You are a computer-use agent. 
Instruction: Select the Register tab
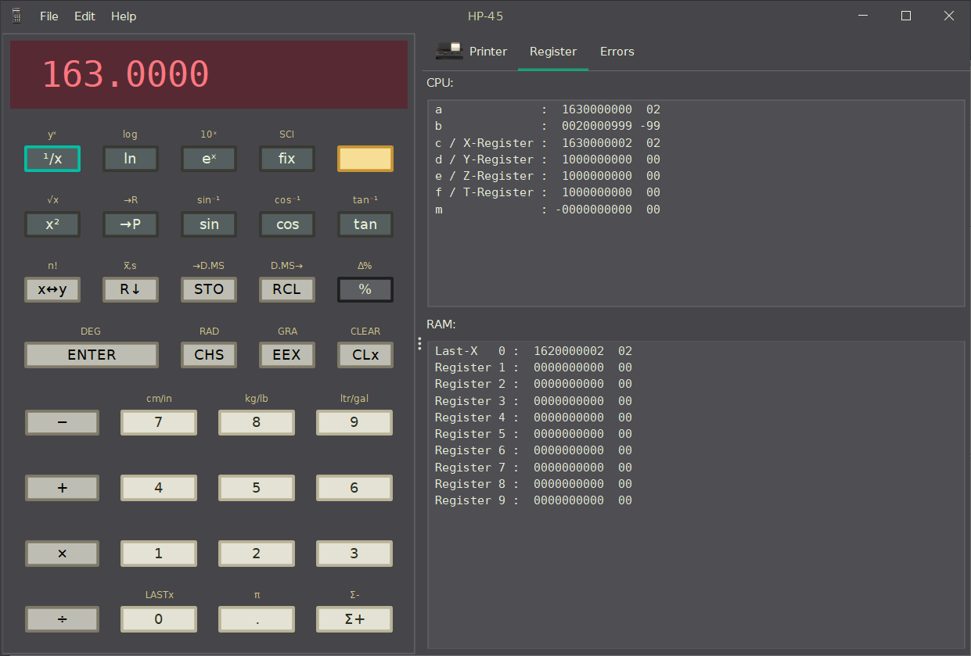click(553, 52)
